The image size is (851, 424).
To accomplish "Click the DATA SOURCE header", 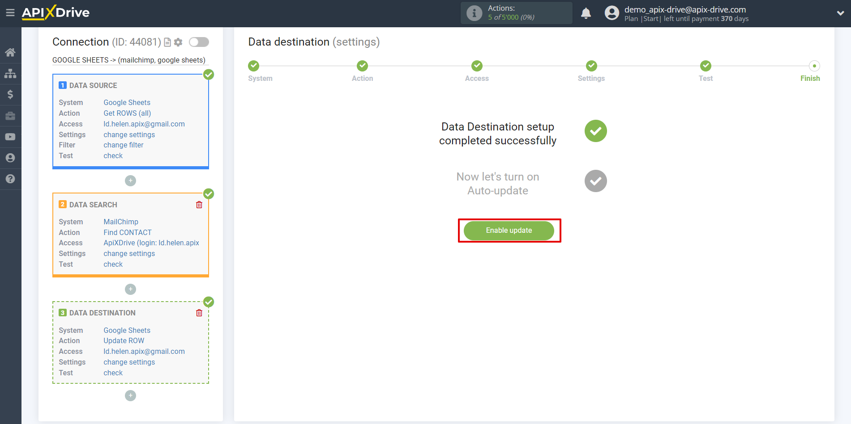I will [93, 85].
